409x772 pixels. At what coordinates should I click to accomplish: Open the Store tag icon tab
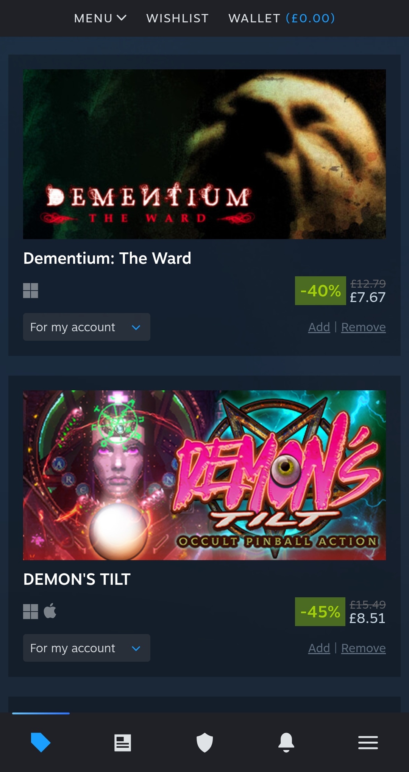[x=41, y=742]
